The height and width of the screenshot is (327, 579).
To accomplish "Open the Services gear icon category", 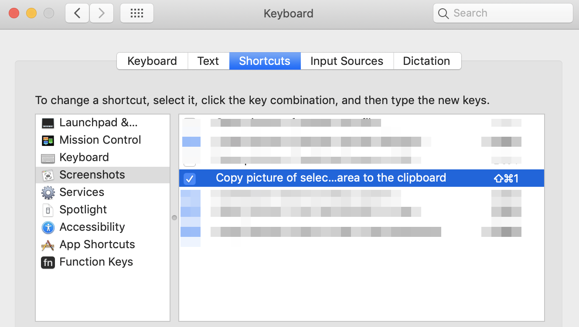I will 48,192.
